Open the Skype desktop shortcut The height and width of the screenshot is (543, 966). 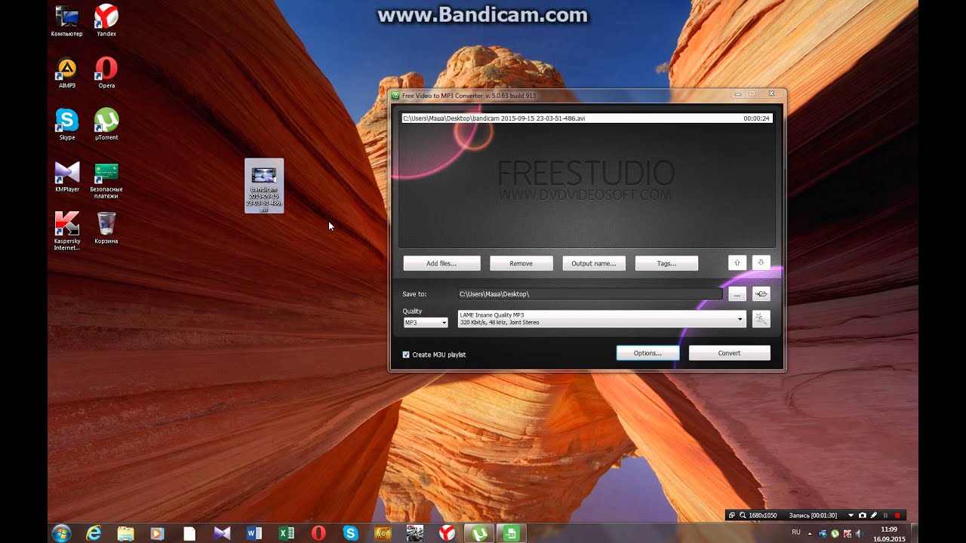(67, 124)
